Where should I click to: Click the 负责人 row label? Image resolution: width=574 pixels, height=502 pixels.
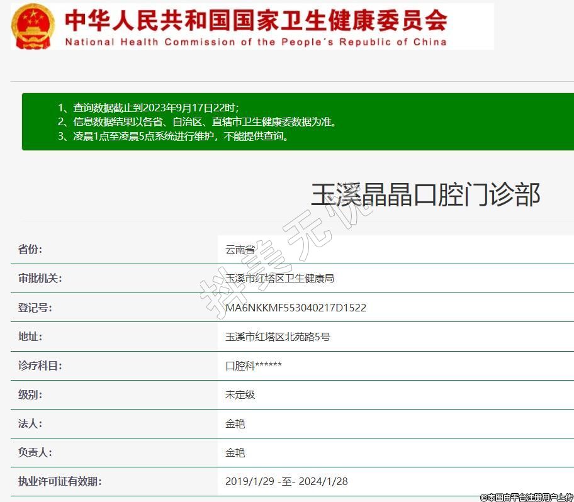tap(35, 452)
